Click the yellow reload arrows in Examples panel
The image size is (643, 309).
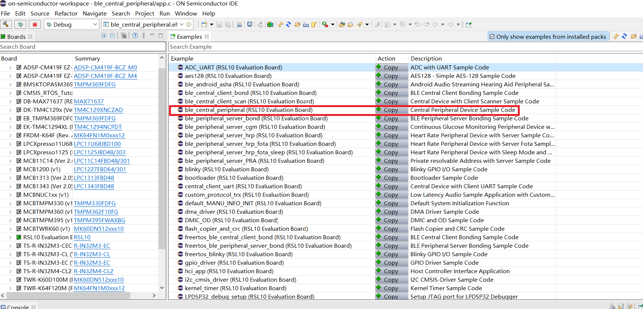pos(616,36)
